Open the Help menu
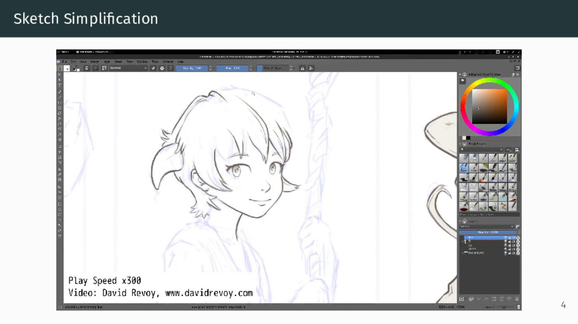The image size is (578, 324). (x=180, y=61)
